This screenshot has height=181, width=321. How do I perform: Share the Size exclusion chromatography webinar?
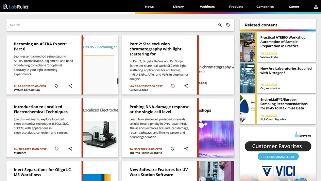click(x=186, y=86)
